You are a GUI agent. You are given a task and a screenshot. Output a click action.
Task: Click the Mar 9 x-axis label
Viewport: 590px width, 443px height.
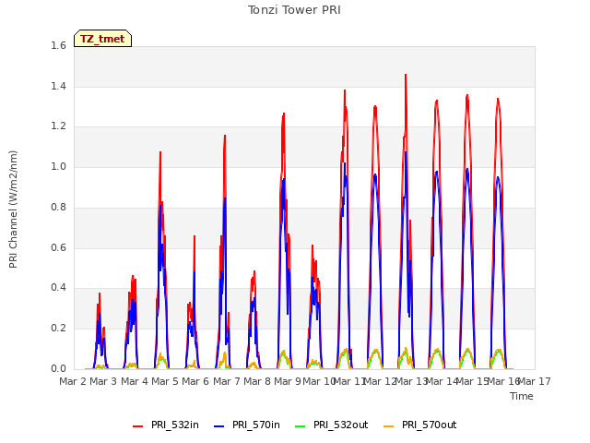point(288,381)
